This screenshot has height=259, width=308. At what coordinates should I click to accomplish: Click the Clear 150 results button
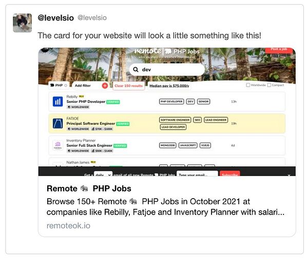[129, 86]
